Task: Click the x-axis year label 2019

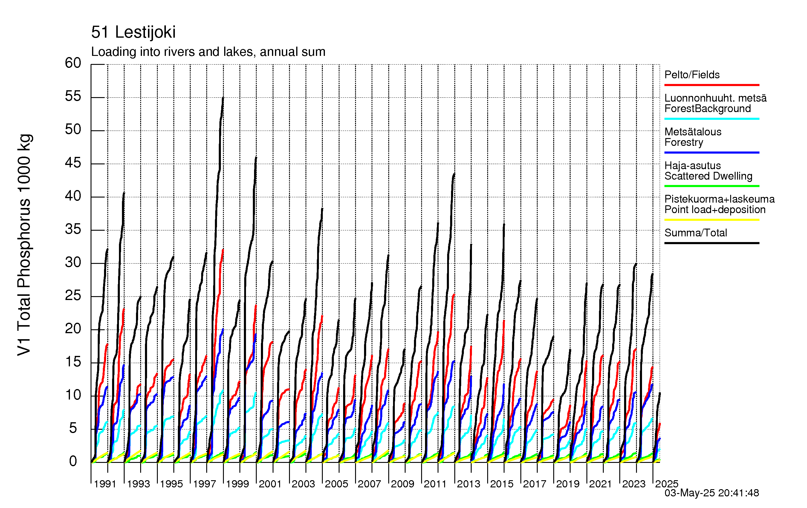Action: 568,484
